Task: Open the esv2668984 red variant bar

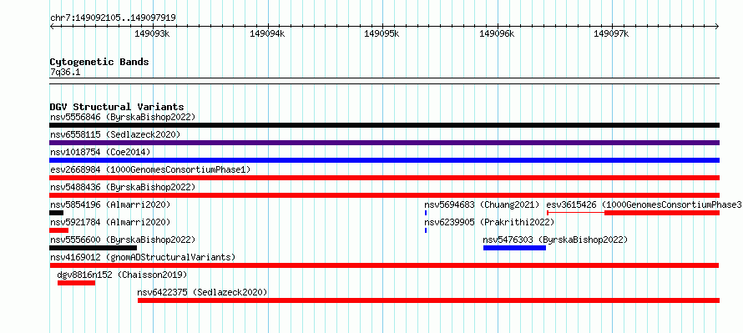Action: [384, 178]
